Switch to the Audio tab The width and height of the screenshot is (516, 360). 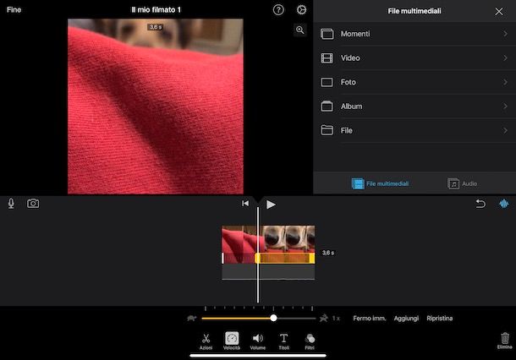click(x=462, y=183)
